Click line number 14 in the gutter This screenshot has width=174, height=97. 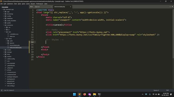(x=32, y=42)
